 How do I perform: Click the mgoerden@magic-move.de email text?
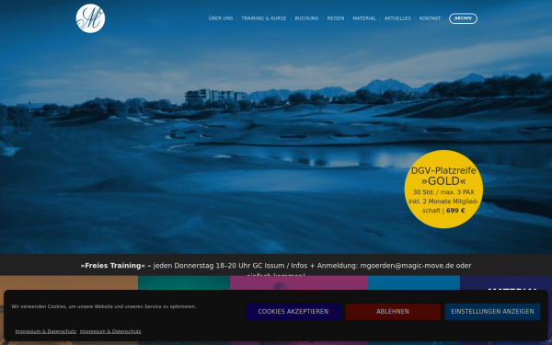tap(407, 266)
